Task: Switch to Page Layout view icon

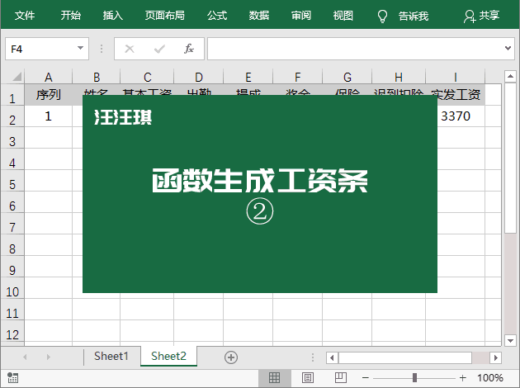Action: tap(307, 378)
